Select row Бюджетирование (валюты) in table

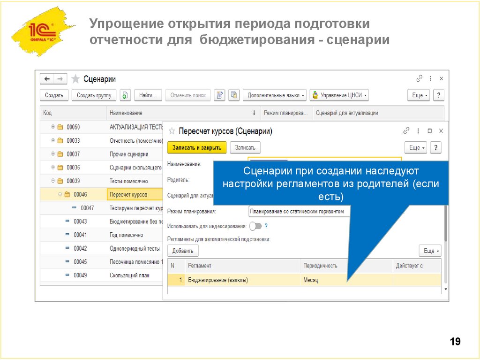coord(218,280)
